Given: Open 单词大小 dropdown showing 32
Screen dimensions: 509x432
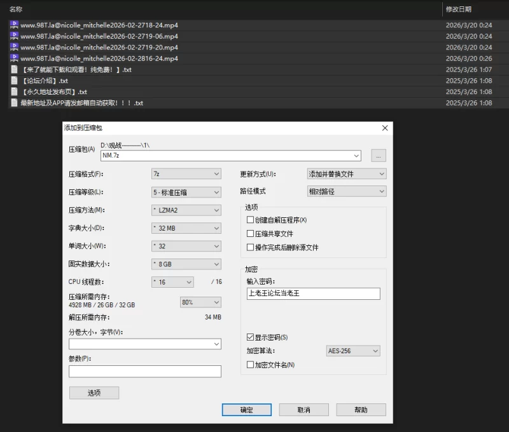Looking at the screenshot, I should 186,246.
